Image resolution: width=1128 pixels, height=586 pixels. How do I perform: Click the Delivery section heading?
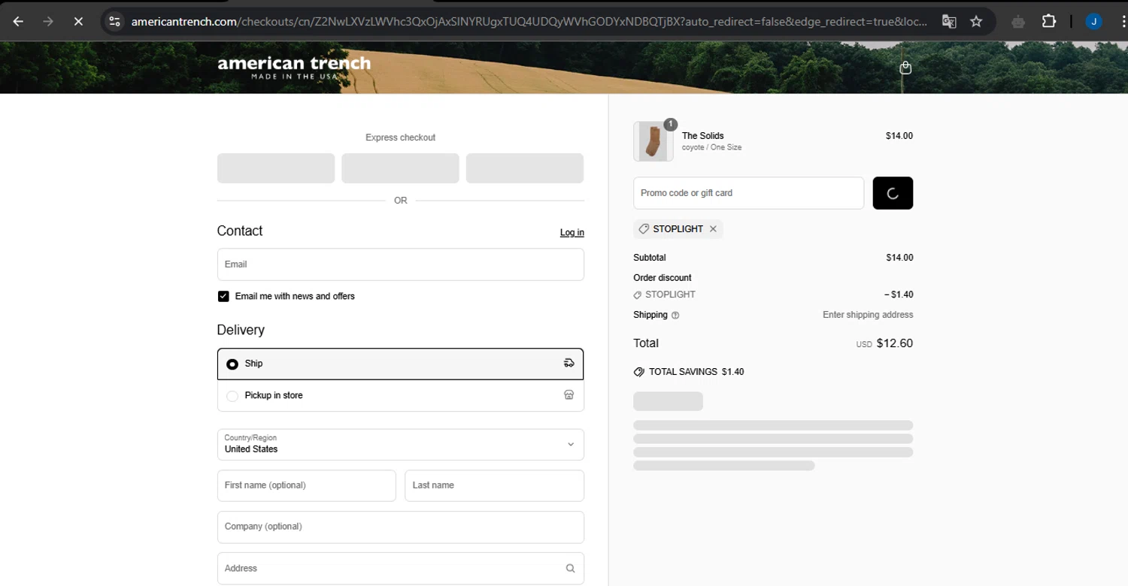coord(241,330)
